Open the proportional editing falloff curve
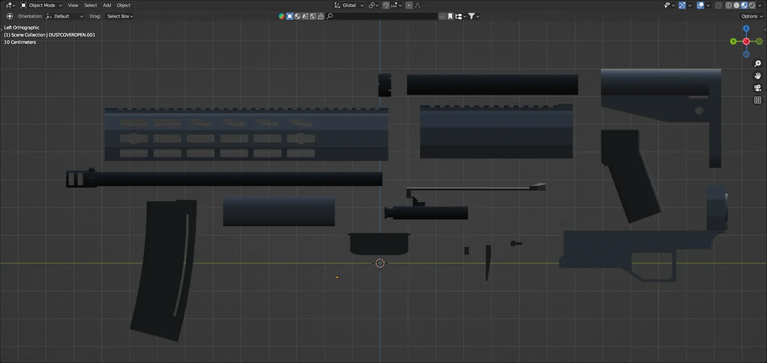Screen dimensions: 767x363 419,5
